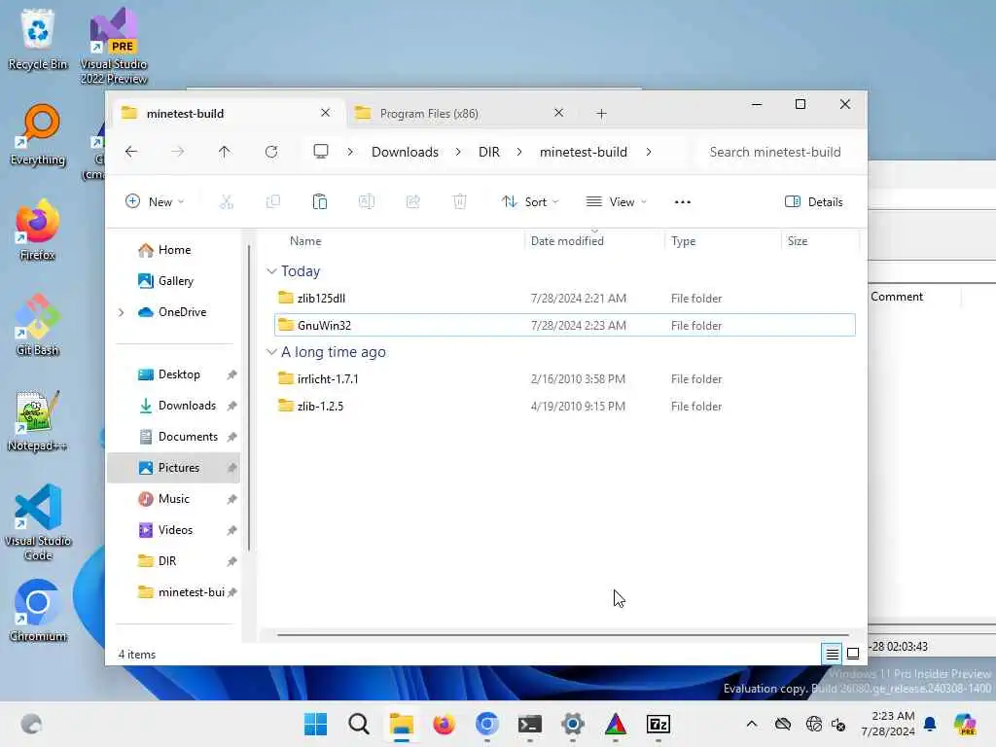996x747 pixels.
Task: Unpin Desktop from Quick access
Action: (x=231, y=374)
